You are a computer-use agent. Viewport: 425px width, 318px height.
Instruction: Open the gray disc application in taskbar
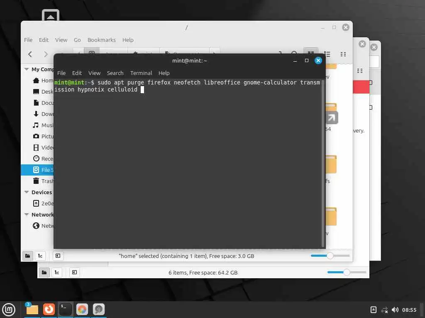(x=99, y=309)
